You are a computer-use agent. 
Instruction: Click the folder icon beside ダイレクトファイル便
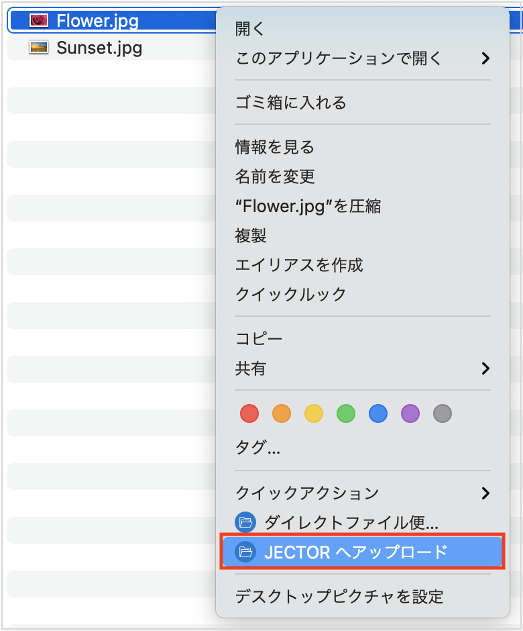pos(246,522)
